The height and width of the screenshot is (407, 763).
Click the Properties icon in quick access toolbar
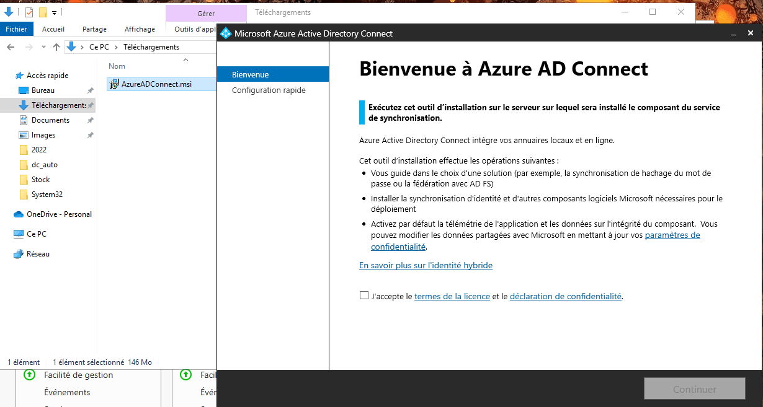click(x=29, y=12)
